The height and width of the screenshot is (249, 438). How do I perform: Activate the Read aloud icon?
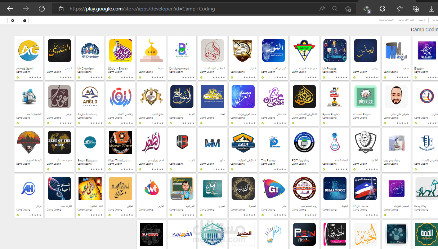(322, 9)
